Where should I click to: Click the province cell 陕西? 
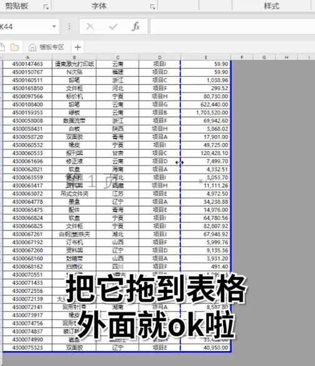point(117,129)
